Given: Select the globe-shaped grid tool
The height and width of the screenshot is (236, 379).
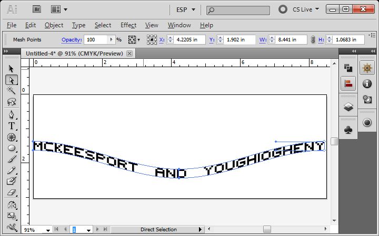Looking at the screenshot, I should tap(11, 137).
